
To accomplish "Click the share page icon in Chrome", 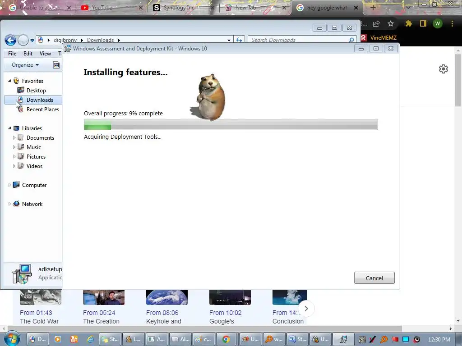I will (376, 23).
